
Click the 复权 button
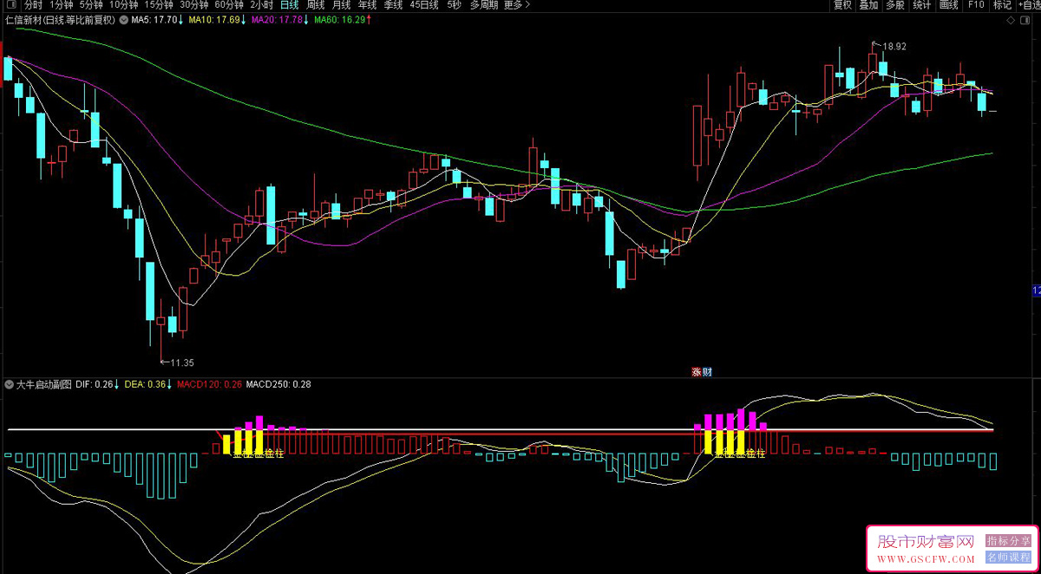tap(842, 5)
